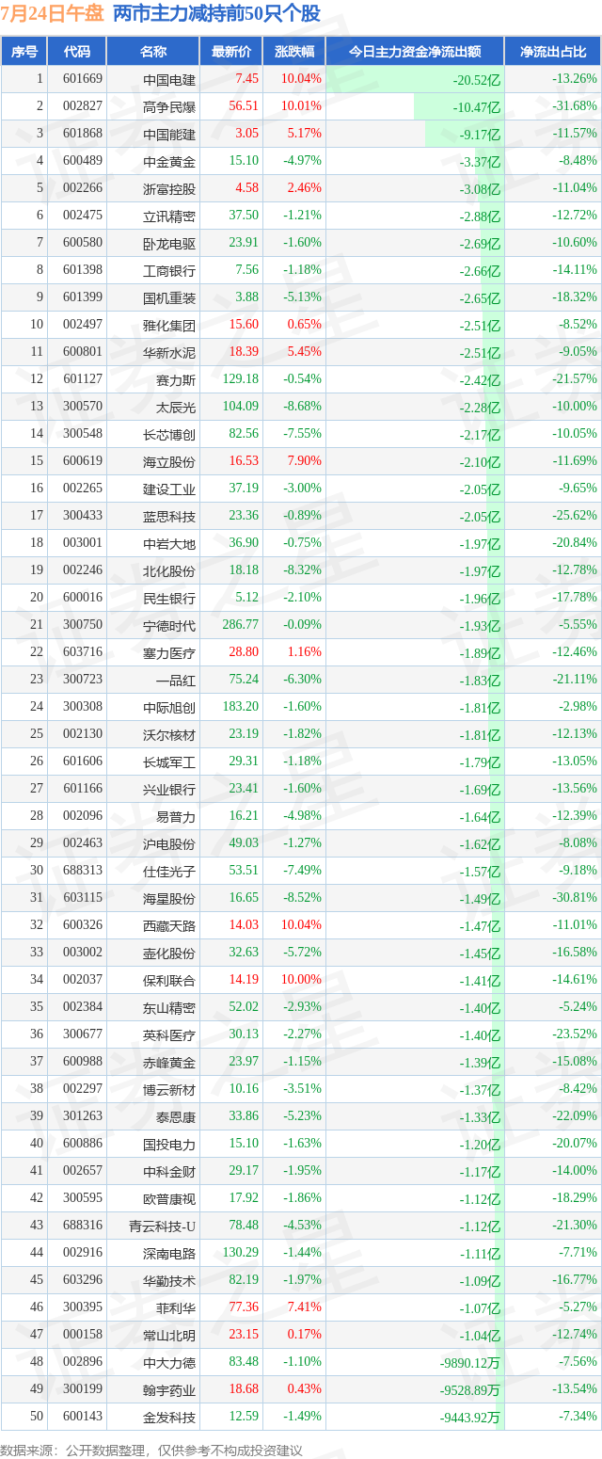Image resolution: width=602 pixels, height=1459 pixels.
Task: Click stock name 长城军工
Action: 169,762
